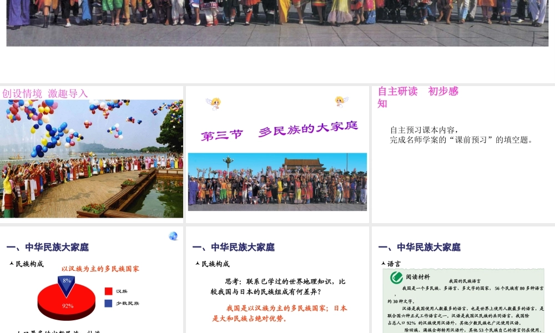Click the line 完成名师学案的“课前预习”的填空题
Viewport: 555px width, 333px height.
[462, 140]
